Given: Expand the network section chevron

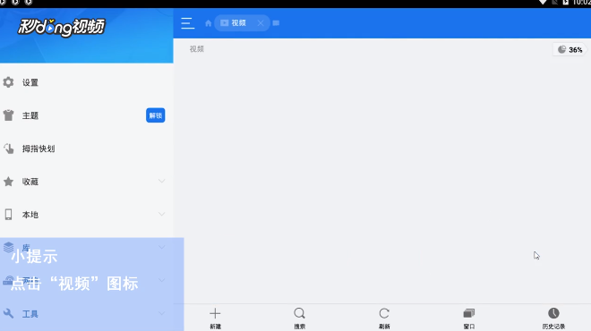Looking at the screenshot, I should (162, 280).
